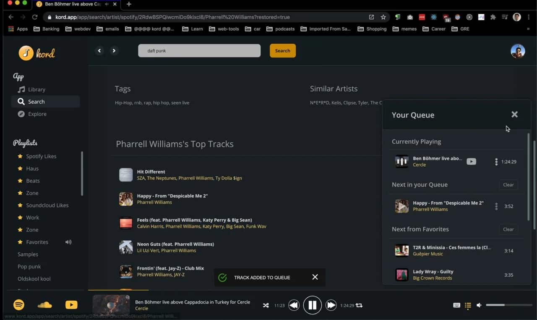Image resolution: width=537 pixels, height=320 pixels.
Task: Open options for the currently playing track
Action: tap(496, 162)
